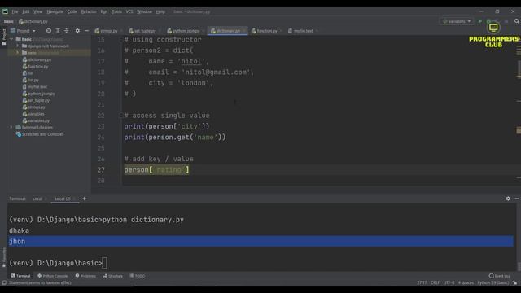Open the Project view dropdown
521x293 pixels.
point(23,31)
